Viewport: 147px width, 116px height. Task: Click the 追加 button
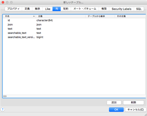(x=114, y=102)
